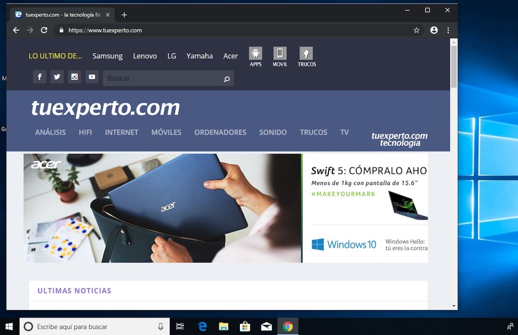518x335 pixels.
Task: Open the TRUCOS lightbulb icon
Action: (306, 54)
